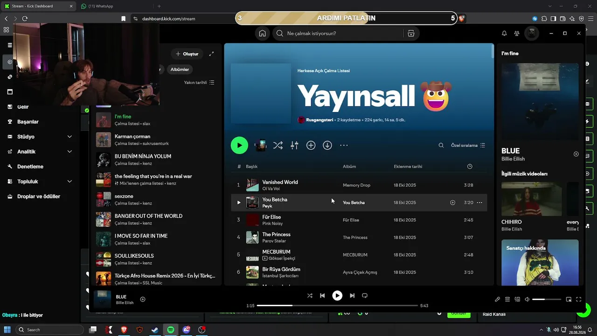597x336 pixels.
Task: Sort tracks by the Eklenme tarihi column header
Action: [408, 167]
